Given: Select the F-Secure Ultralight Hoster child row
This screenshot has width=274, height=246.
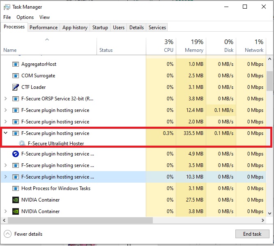Looking at the screenshot, I should pyautogui.click(x=56, y=144).
